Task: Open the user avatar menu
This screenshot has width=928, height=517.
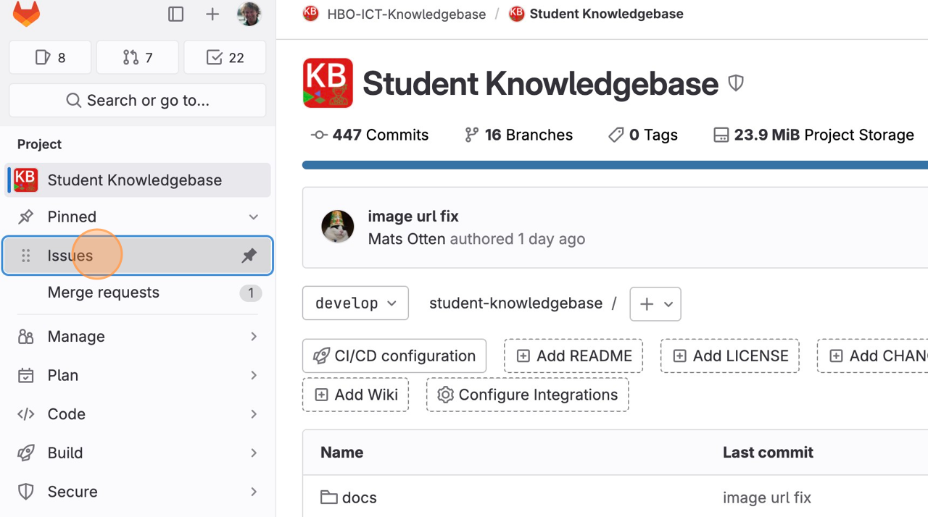Action: coord(249,14)
